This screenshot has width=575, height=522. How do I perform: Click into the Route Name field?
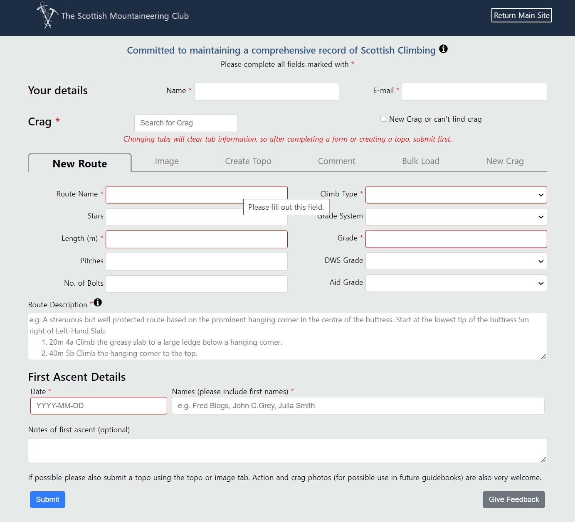click(x=196, y=195)
